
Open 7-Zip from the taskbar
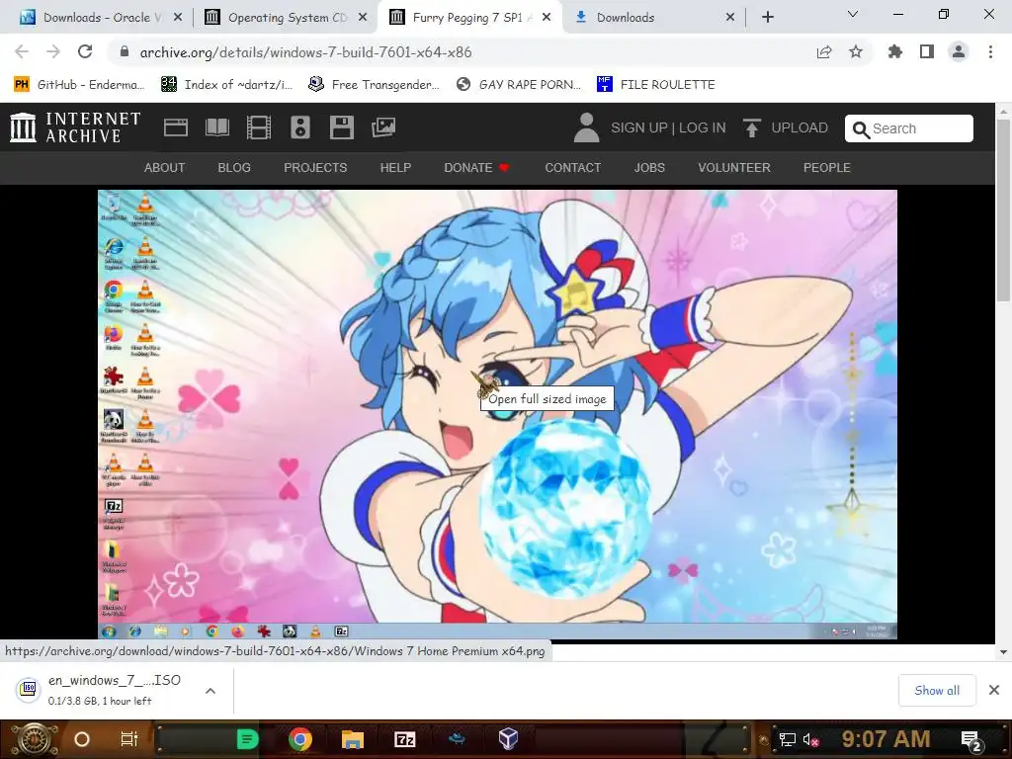click(404, 739)
